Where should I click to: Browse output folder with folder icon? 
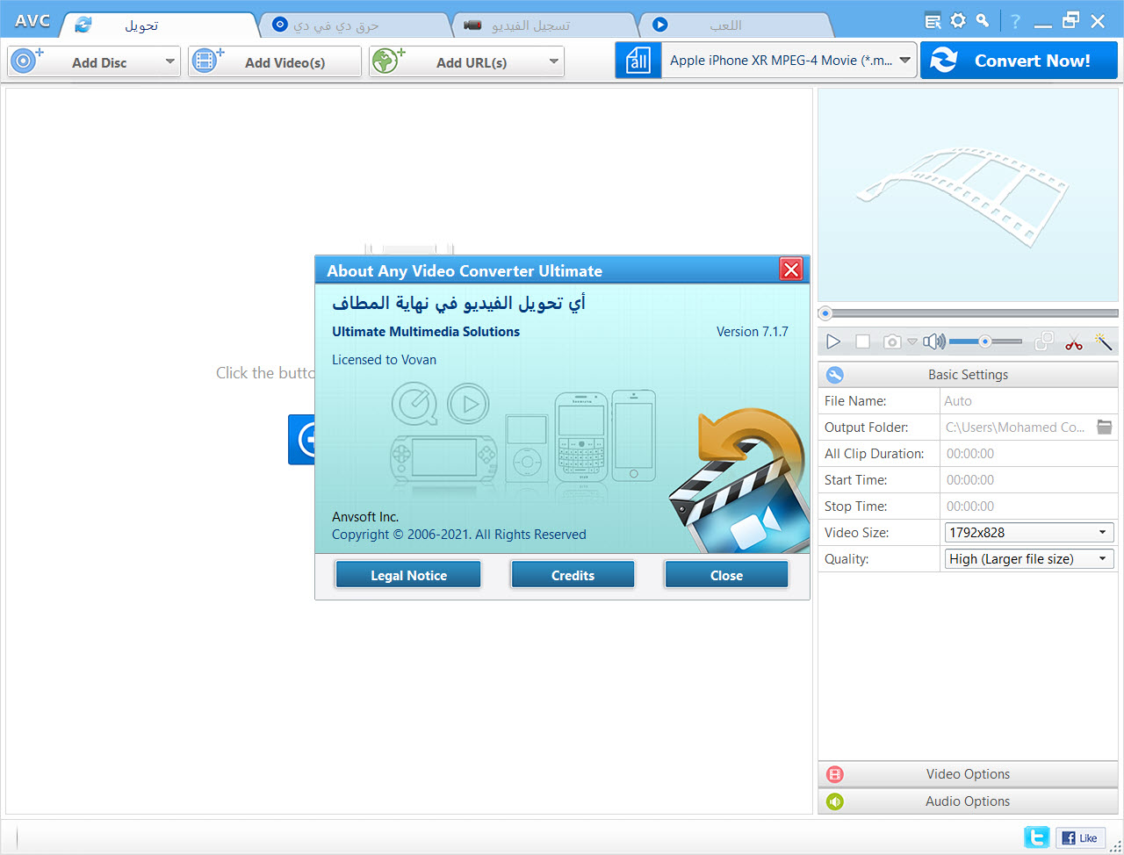[x=1105, y=427]
